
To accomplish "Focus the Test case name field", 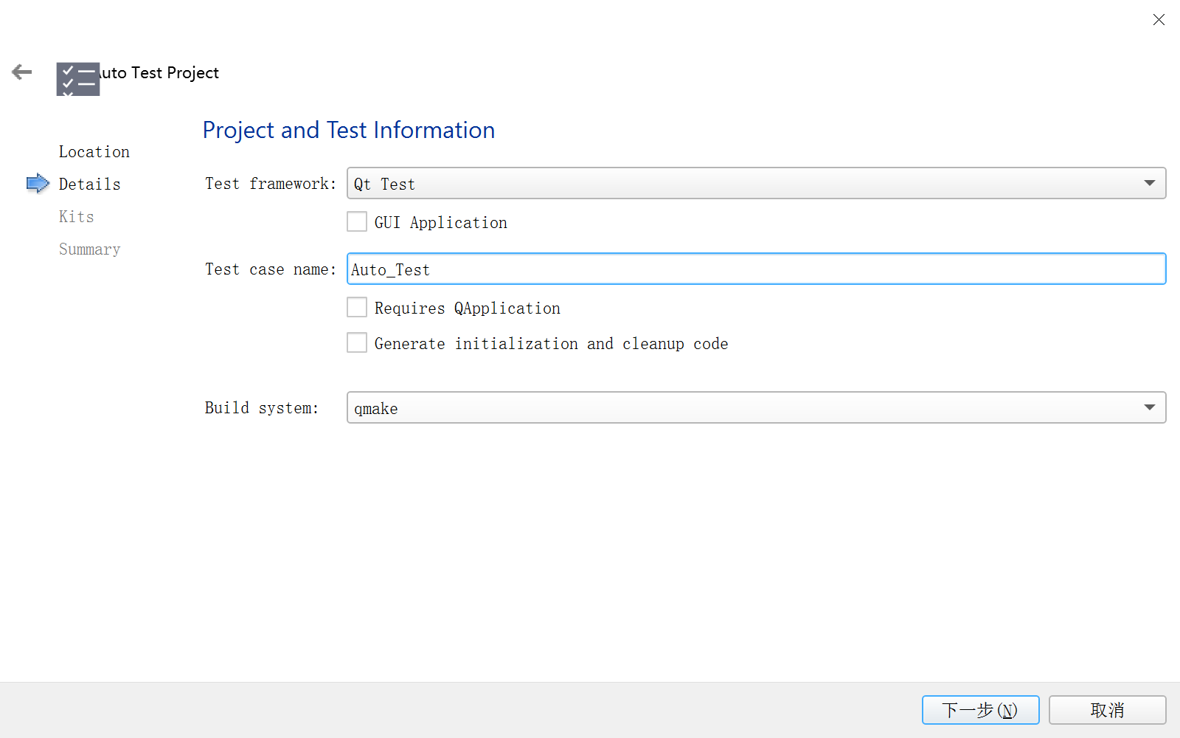I will tap(756, 269).
